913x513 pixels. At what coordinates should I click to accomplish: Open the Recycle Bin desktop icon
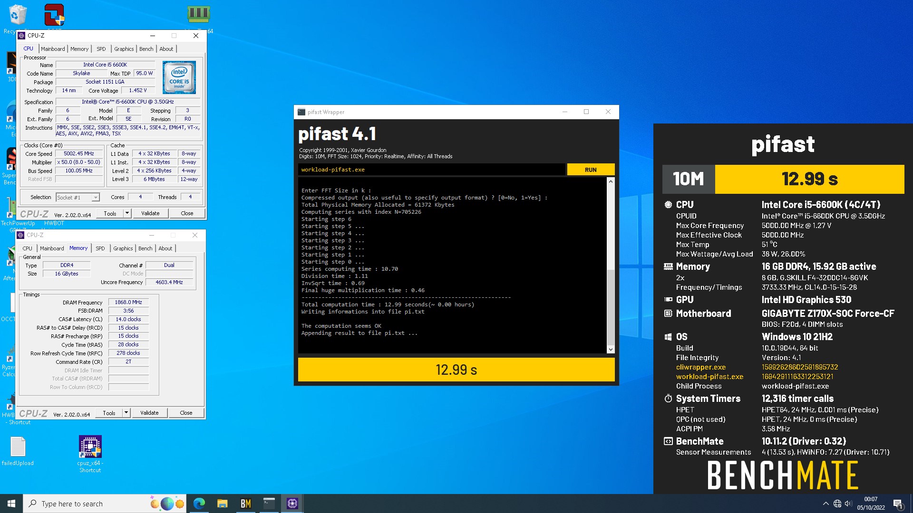point(18,15)
